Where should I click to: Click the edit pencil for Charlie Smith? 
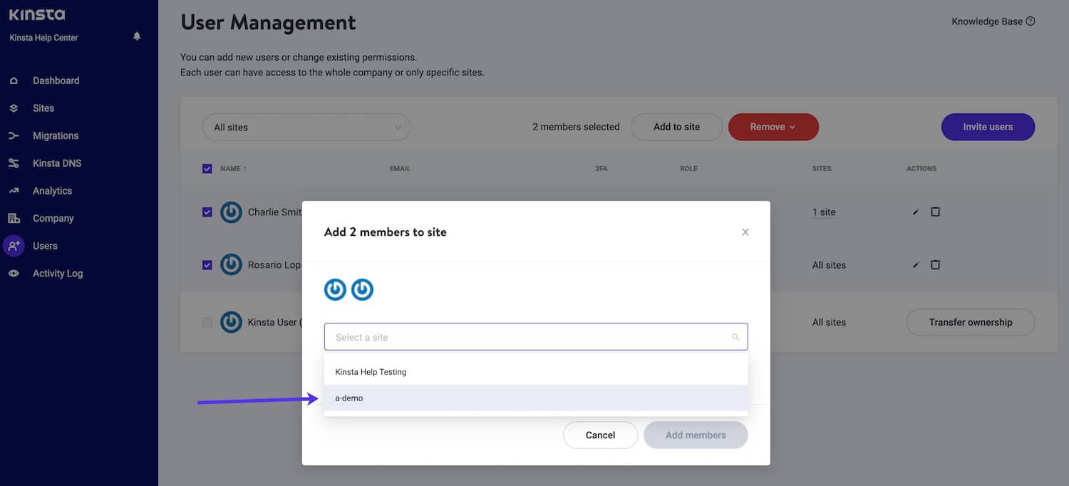pos(916,212)
